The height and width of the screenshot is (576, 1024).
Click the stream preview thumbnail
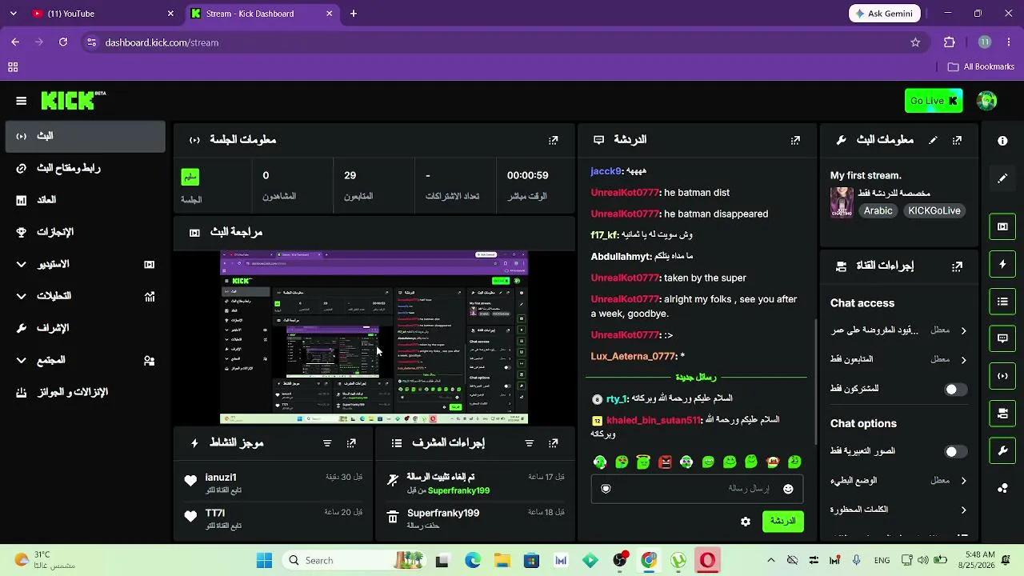(x=374, y=338)
